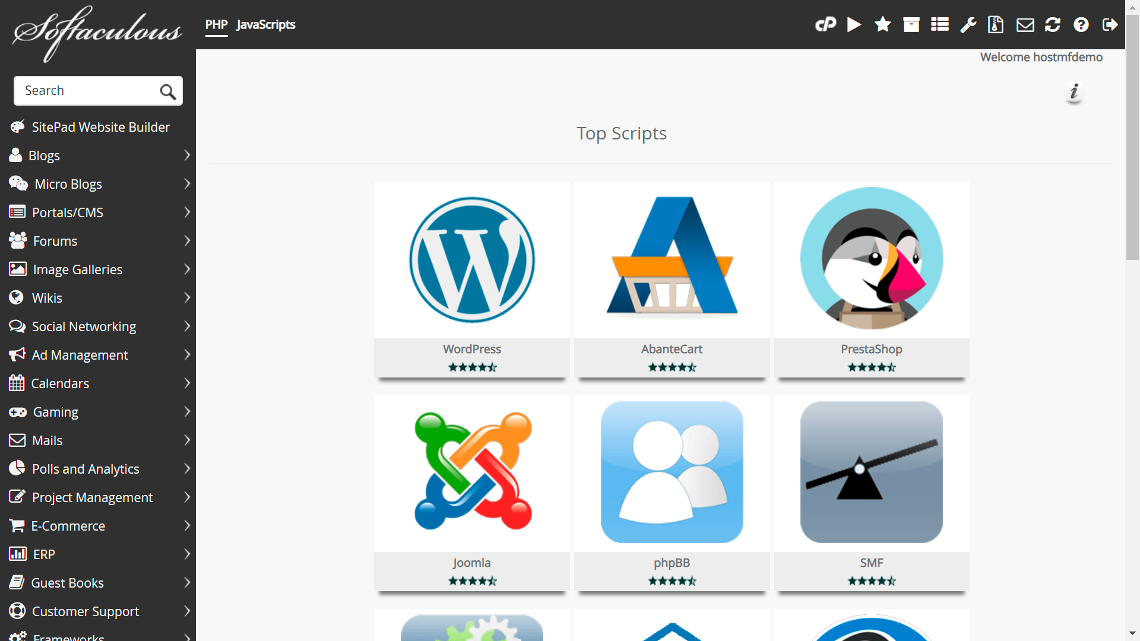Expand the Forums category chevron
Viewport: 1140px width, 641px height.
[x=187, y=240]
